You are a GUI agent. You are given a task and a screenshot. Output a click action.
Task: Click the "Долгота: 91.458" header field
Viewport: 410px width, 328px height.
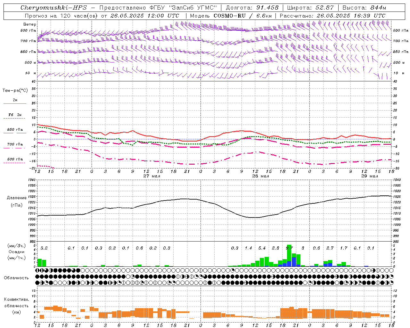coord(252,8)
